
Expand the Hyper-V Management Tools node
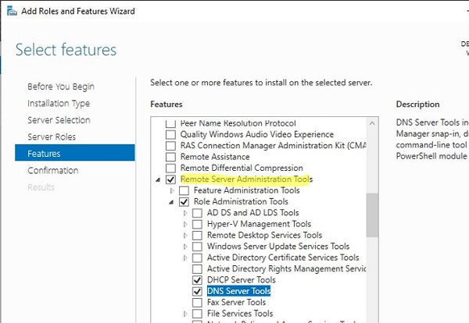(186, 224)
